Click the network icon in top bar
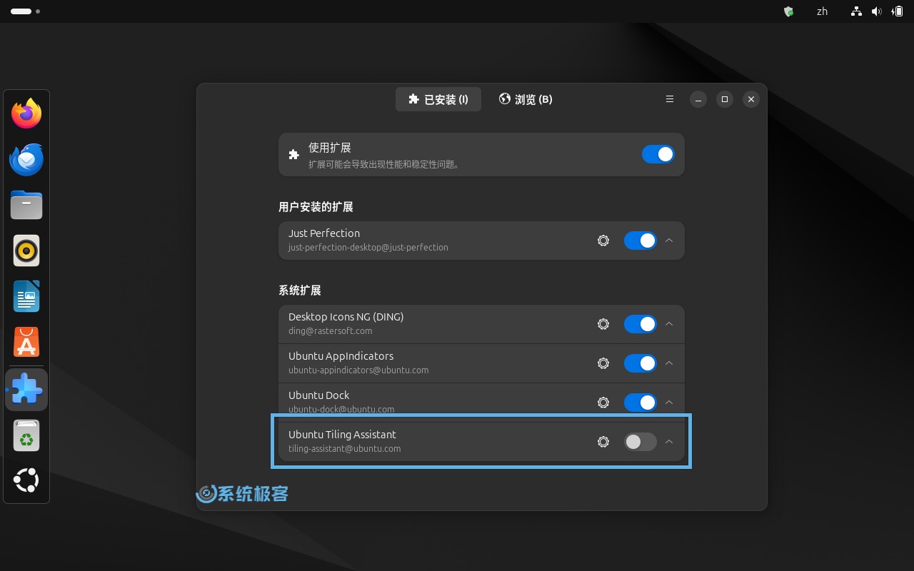The width and height of the screenshot is (914, 571). point(856,11)
